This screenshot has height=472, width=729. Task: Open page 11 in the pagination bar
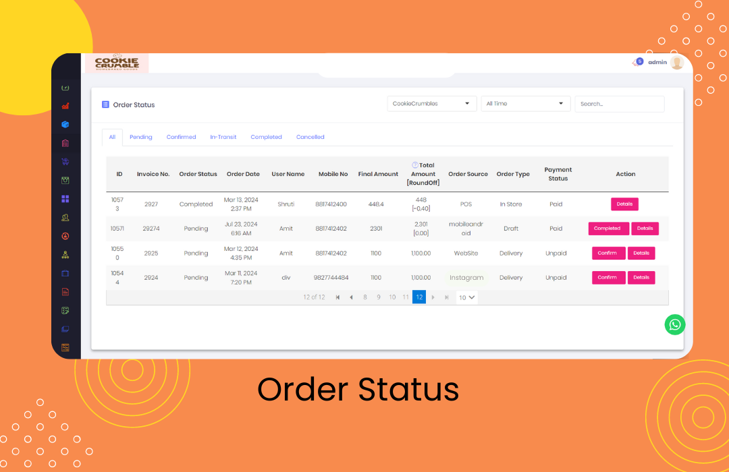pyautogui.click(x=406, y=297)
